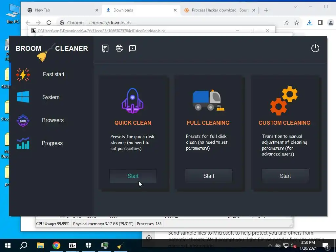Screen dimensions: 336x252
Task: Click the robot assistant icon in Broom Cleaner
Action: 119,48
